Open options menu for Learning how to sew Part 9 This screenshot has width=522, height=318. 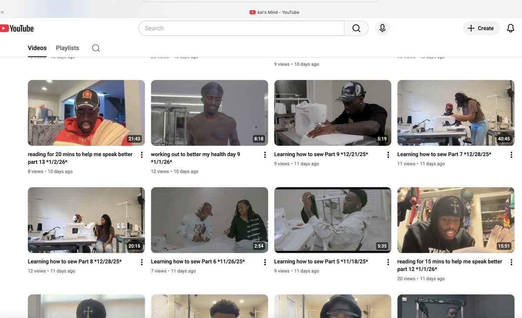(388, 154)
